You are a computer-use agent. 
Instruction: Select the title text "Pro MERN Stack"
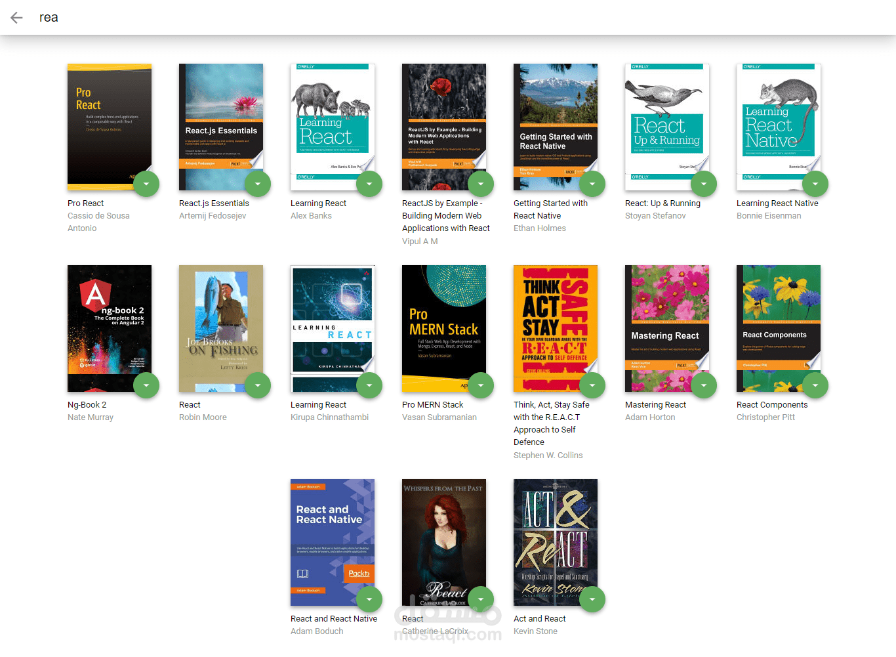point(432,405)
